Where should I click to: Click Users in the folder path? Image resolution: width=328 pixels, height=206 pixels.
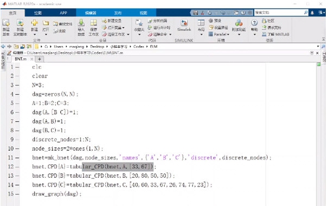pyautogui.click(x=59, y=47)
